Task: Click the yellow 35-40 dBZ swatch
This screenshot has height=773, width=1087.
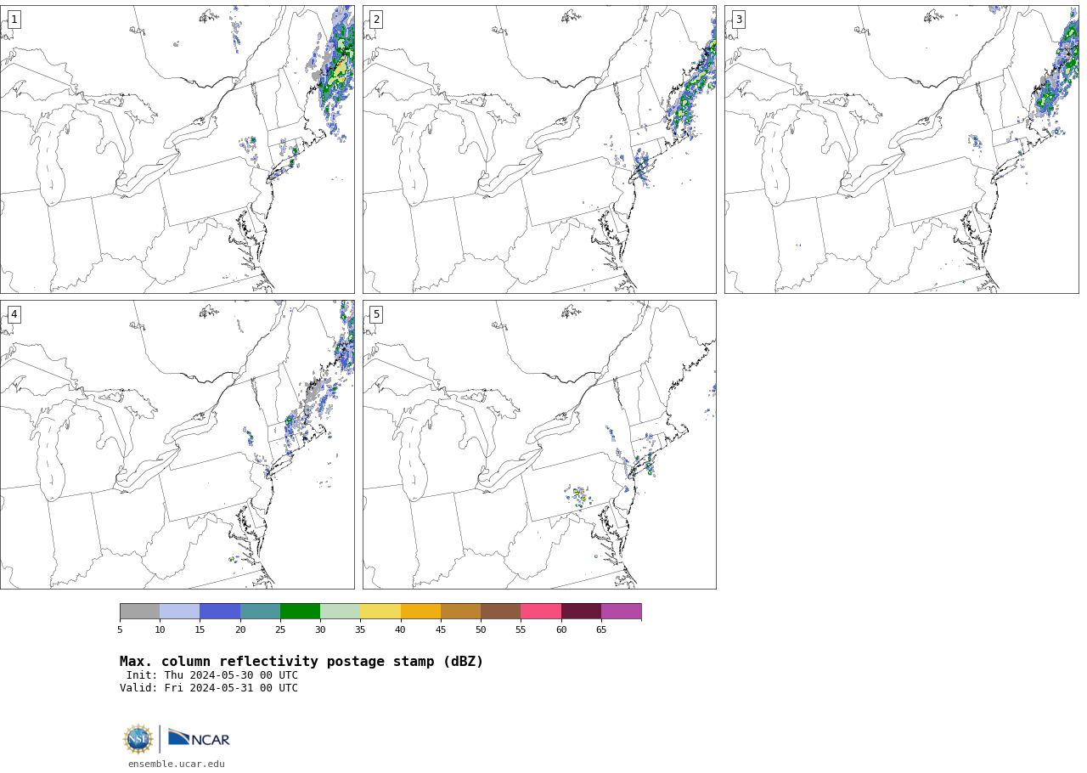Action: [x=380, y=612]
